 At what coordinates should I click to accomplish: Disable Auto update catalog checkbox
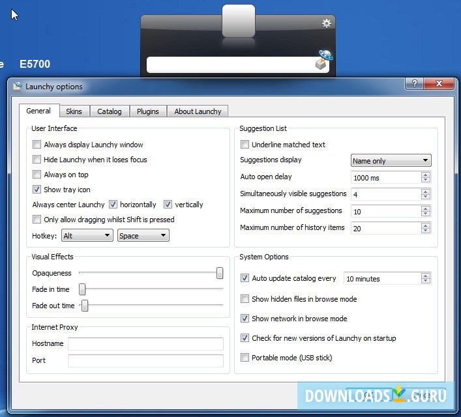pos(245,278)
